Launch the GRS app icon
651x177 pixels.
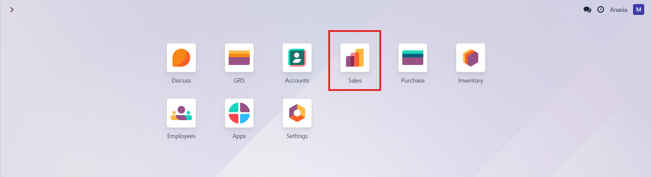tap(239, 58)
